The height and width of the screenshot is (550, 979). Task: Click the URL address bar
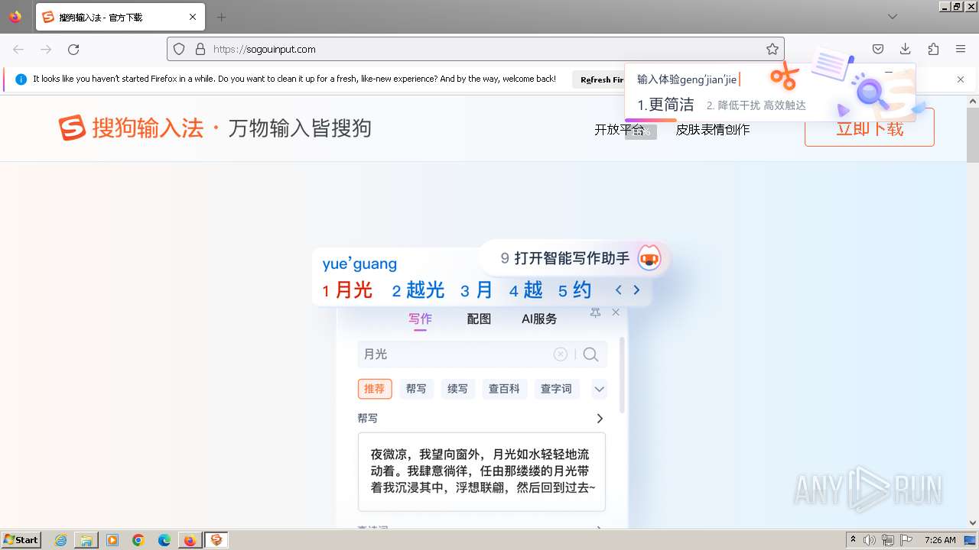pos(476,49)
